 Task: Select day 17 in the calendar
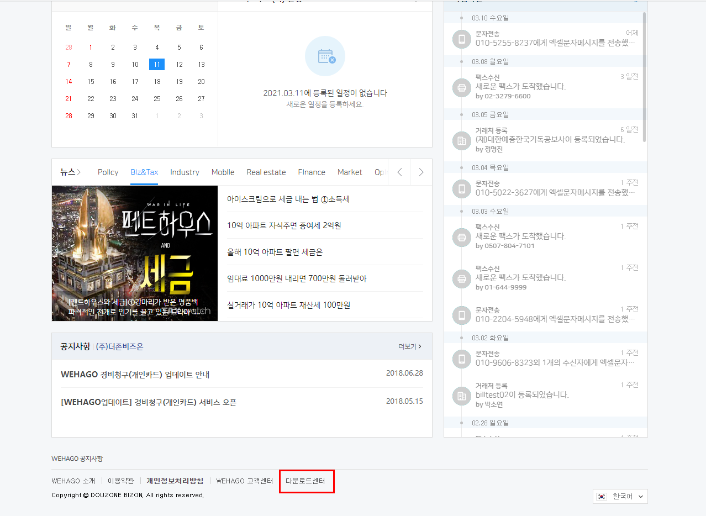point(135,82)
